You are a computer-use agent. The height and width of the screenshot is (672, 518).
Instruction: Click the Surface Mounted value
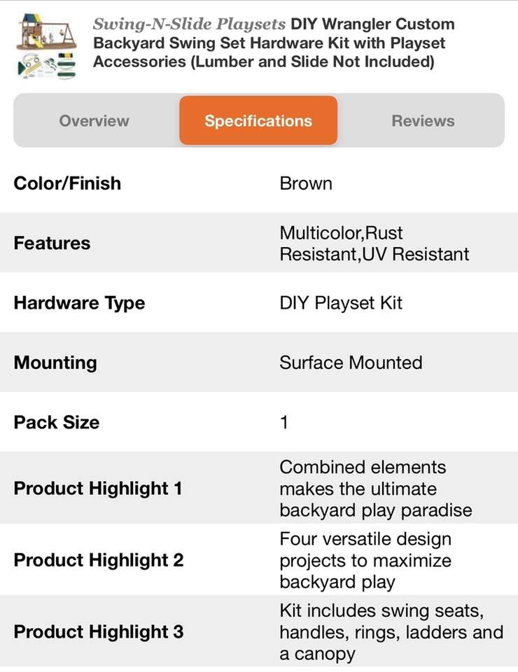tap(351, 363)
